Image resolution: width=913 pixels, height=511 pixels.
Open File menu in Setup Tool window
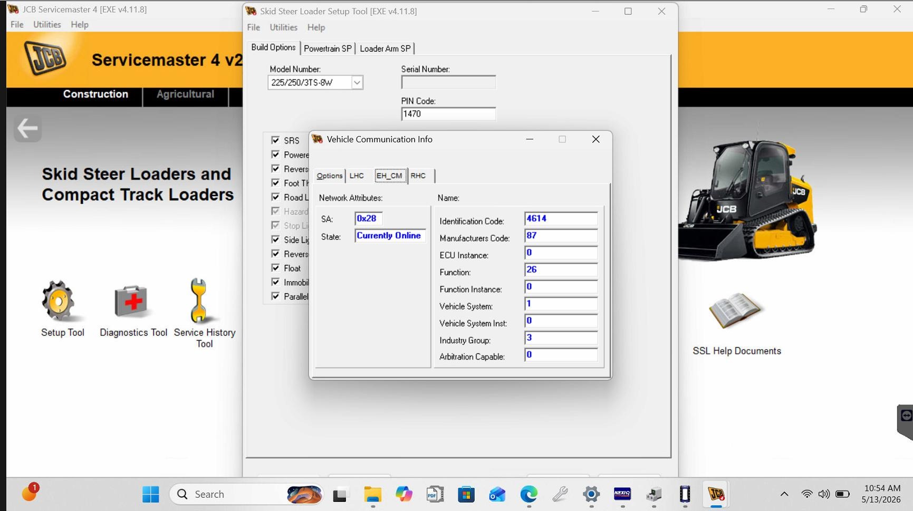click(254, 27)
